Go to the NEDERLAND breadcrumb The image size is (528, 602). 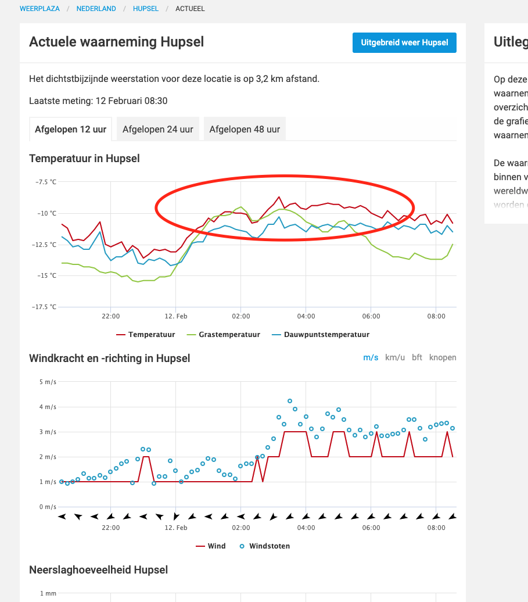[96, 9]
